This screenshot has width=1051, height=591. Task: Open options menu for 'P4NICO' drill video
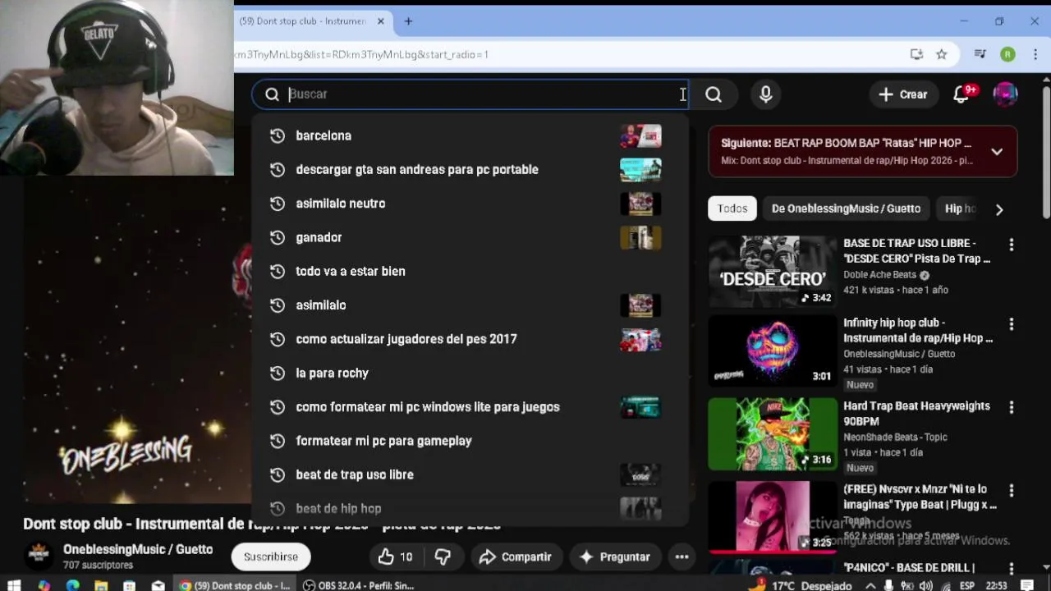1011,568
